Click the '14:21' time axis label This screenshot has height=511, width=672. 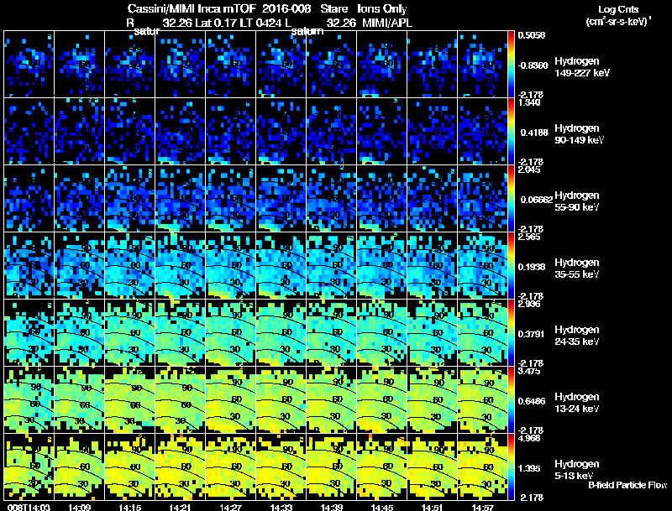[x=180, y=507]
